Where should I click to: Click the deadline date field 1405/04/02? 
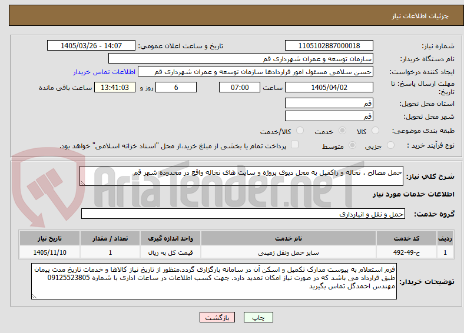[329, 87]
